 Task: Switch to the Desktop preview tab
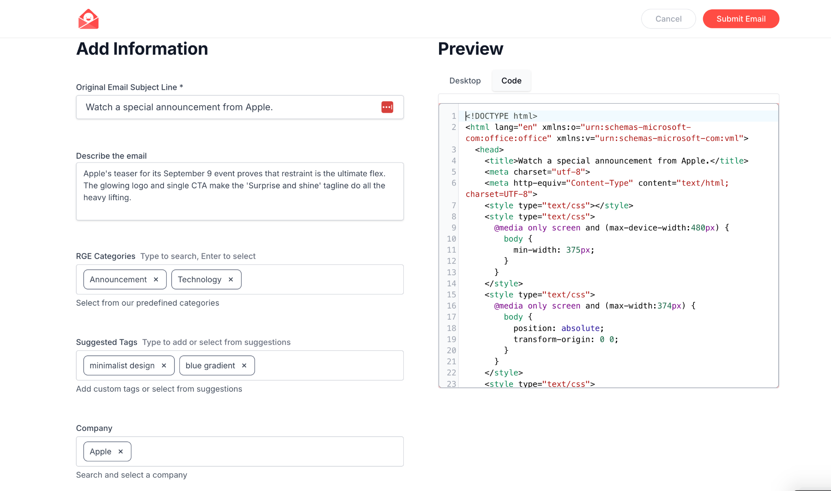tap(465, 80)
